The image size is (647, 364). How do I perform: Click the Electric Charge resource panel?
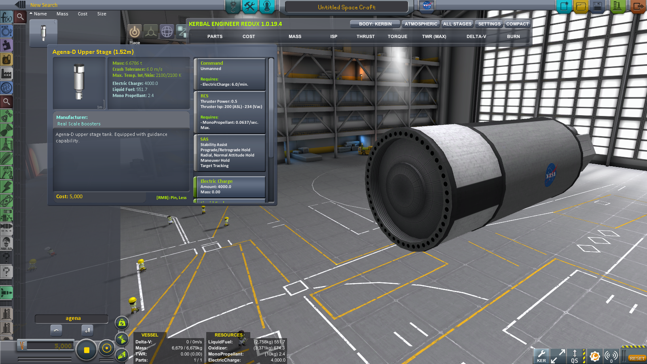pos(230,186)
